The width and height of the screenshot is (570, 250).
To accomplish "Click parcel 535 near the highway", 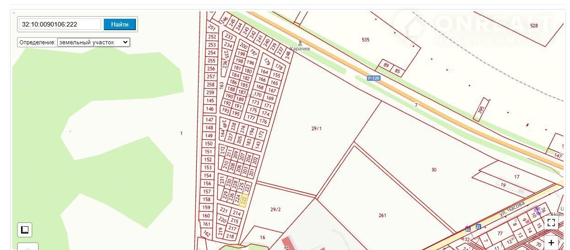I will point(366,40).
